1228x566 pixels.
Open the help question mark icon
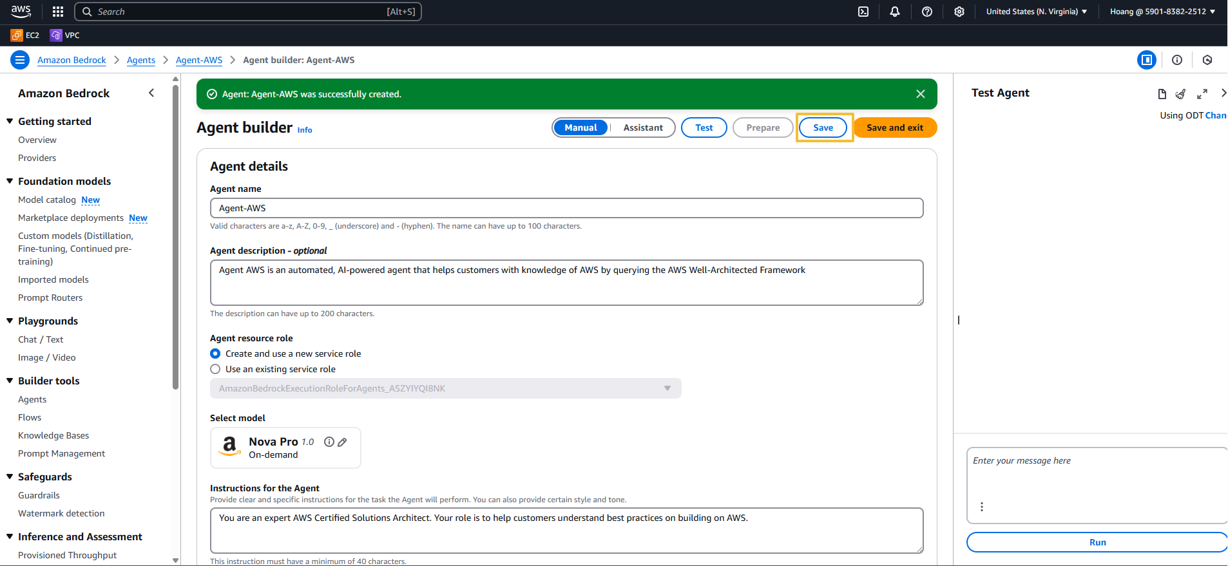coord(927,12)
